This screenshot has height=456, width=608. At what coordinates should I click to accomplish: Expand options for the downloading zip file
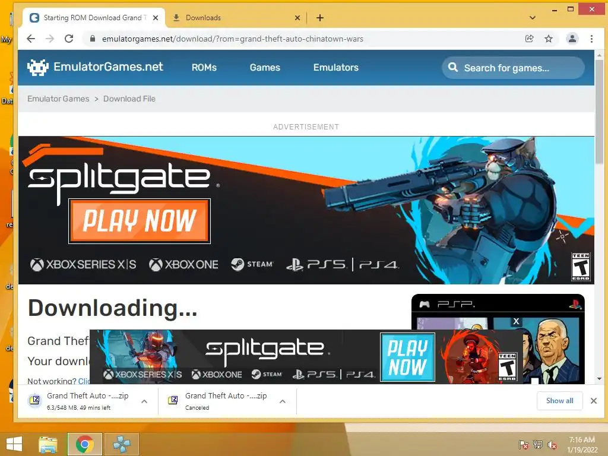(144, 401)
